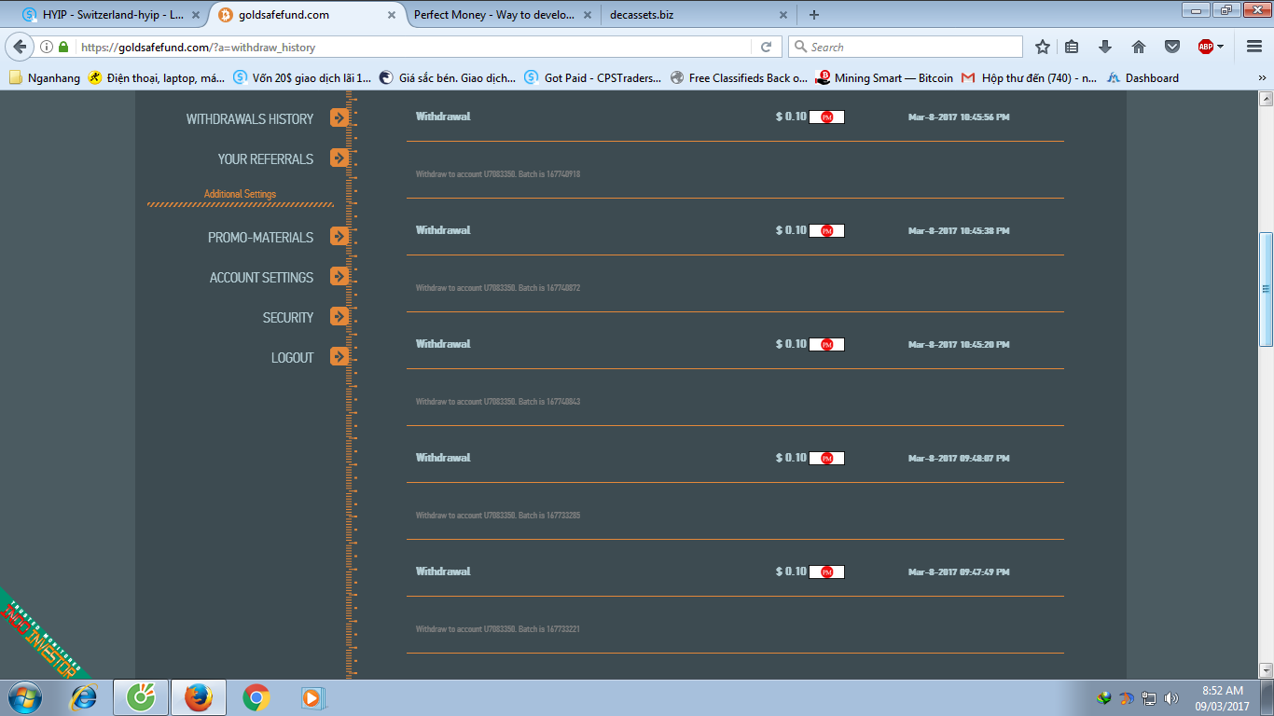The height and width of the screenshot is (716, 1274).
Task: Open the Free Classifieds bookmark
Action: coord(739,78)
